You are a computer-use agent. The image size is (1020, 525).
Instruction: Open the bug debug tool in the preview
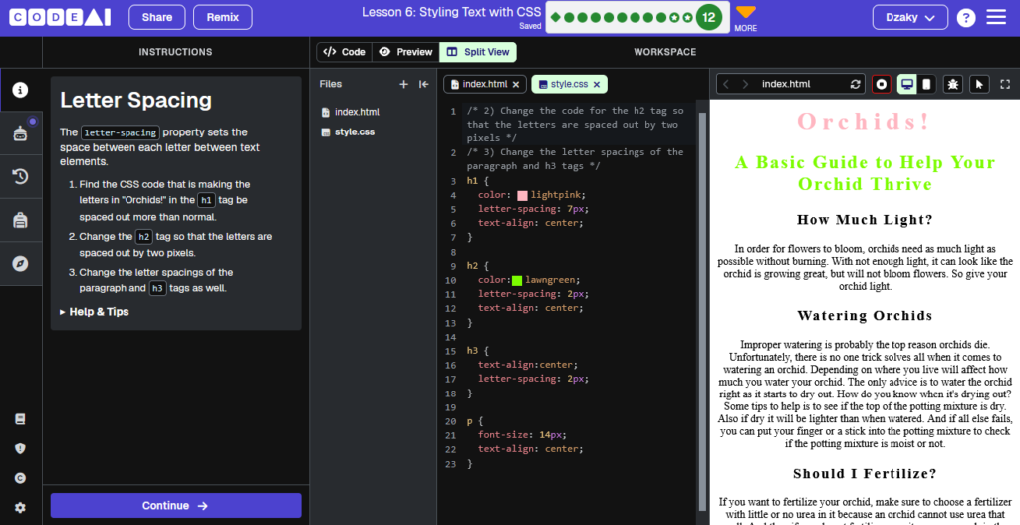coord(953,84)
